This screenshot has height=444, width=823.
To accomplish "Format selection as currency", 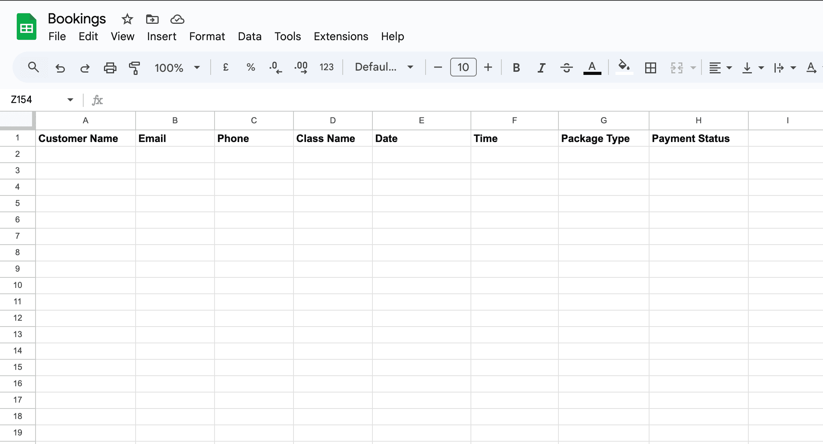I will (x=225, y=67).
